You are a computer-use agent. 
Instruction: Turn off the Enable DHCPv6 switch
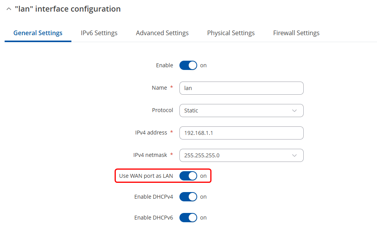coord(188,218)
